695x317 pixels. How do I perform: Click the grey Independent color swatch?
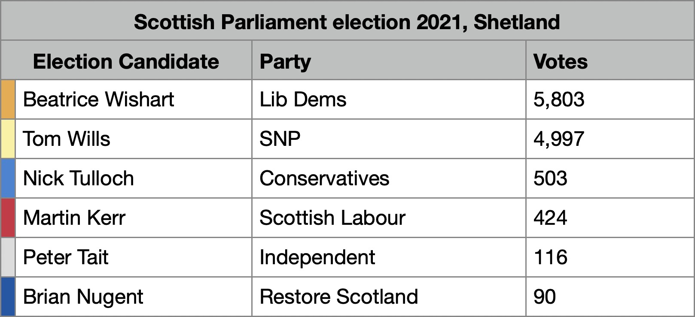point(8,257)
